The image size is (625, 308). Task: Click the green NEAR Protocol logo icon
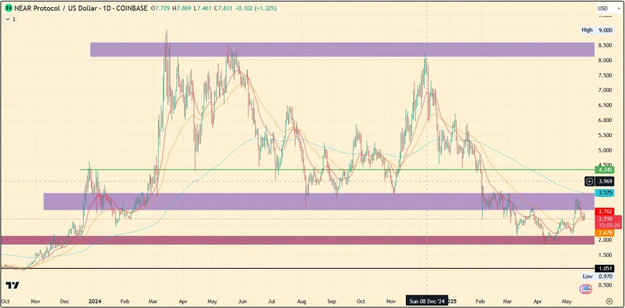point(9,9)
